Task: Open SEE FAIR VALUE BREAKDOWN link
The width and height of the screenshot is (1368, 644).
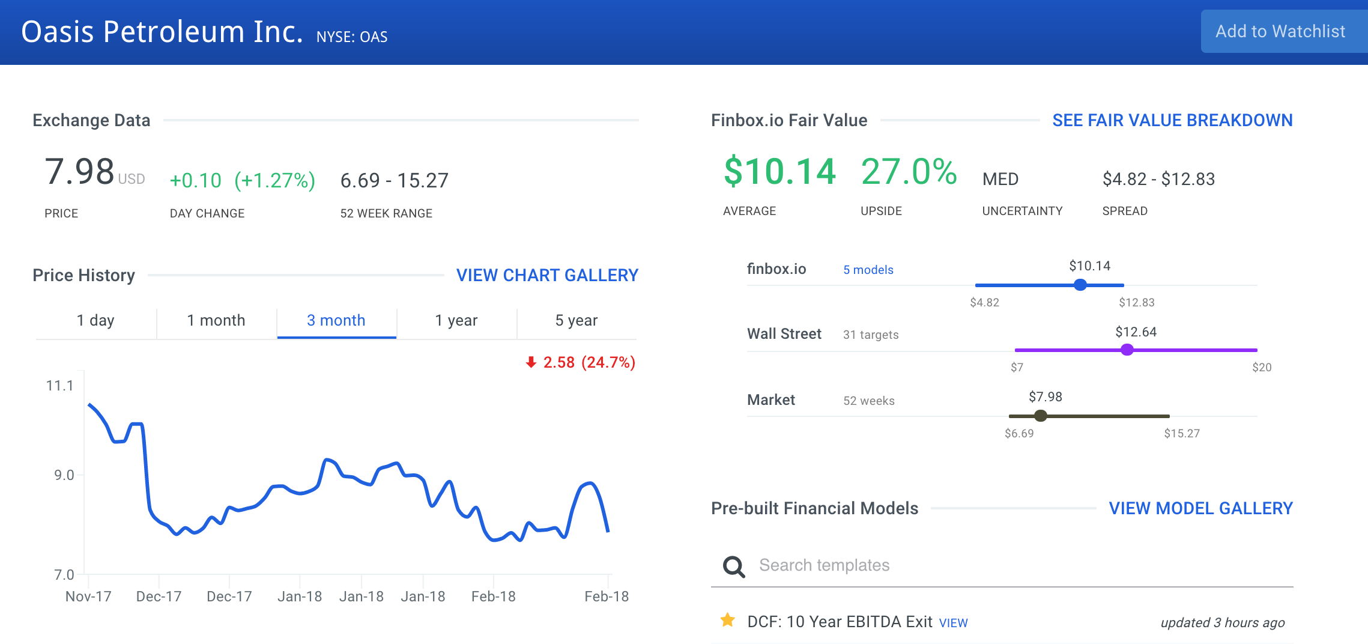Action: coord(1172,120)
